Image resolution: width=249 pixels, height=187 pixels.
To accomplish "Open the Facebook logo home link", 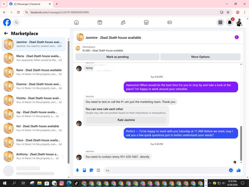I will point(7,22).
